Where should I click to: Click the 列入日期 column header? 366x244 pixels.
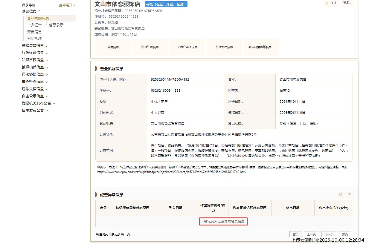(x=176, y=208)
